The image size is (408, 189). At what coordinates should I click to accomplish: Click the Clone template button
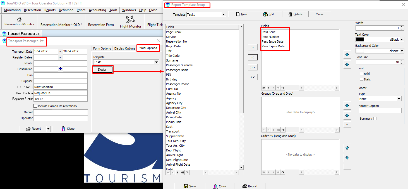click(x=319, y=14)
